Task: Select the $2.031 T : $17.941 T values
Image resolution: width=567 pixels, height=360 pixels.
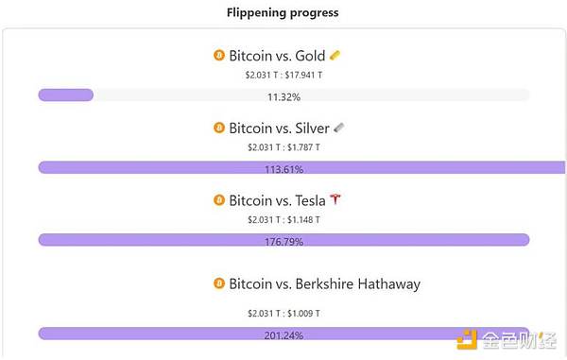Action: pos(283,76)
